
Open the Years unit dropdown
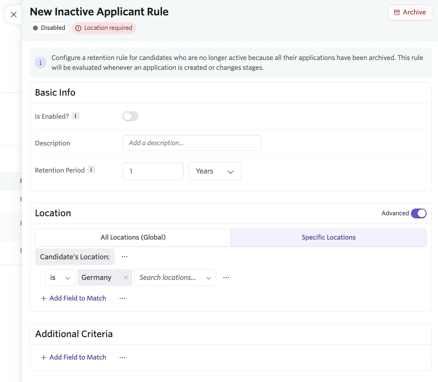[215, 171]
